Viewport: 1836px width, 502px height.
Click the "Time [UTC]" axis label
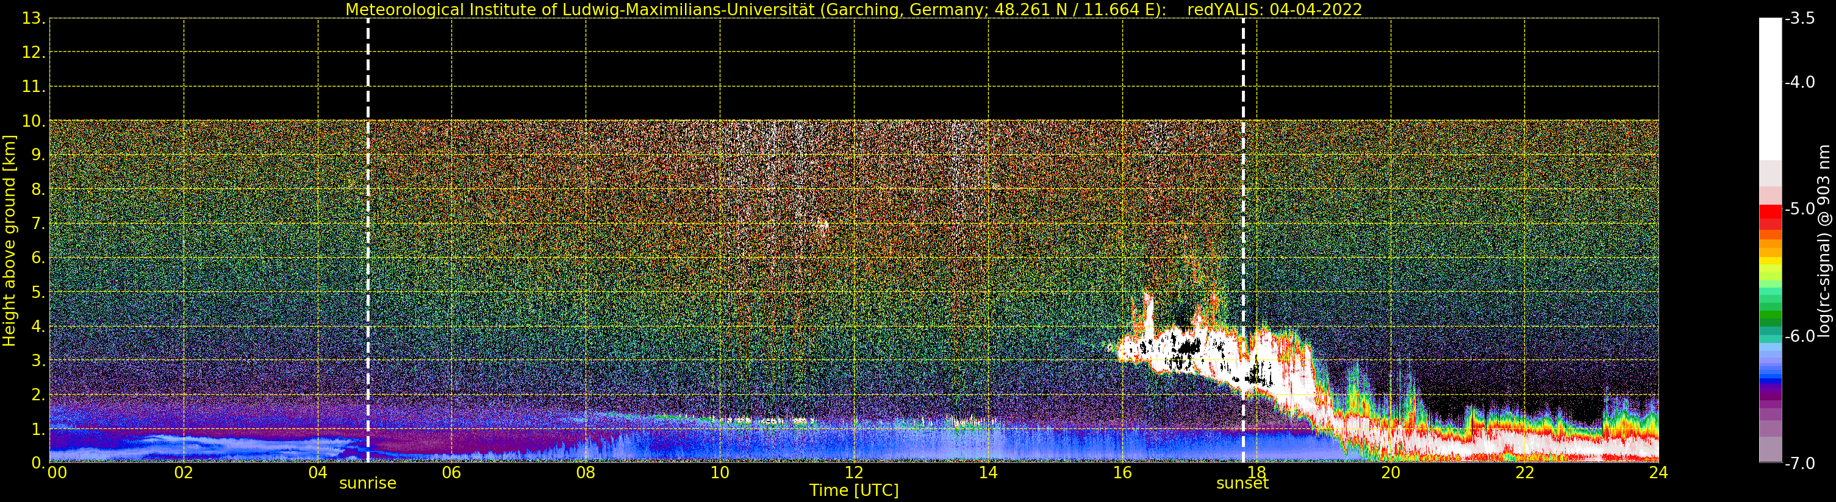[854, 490]
